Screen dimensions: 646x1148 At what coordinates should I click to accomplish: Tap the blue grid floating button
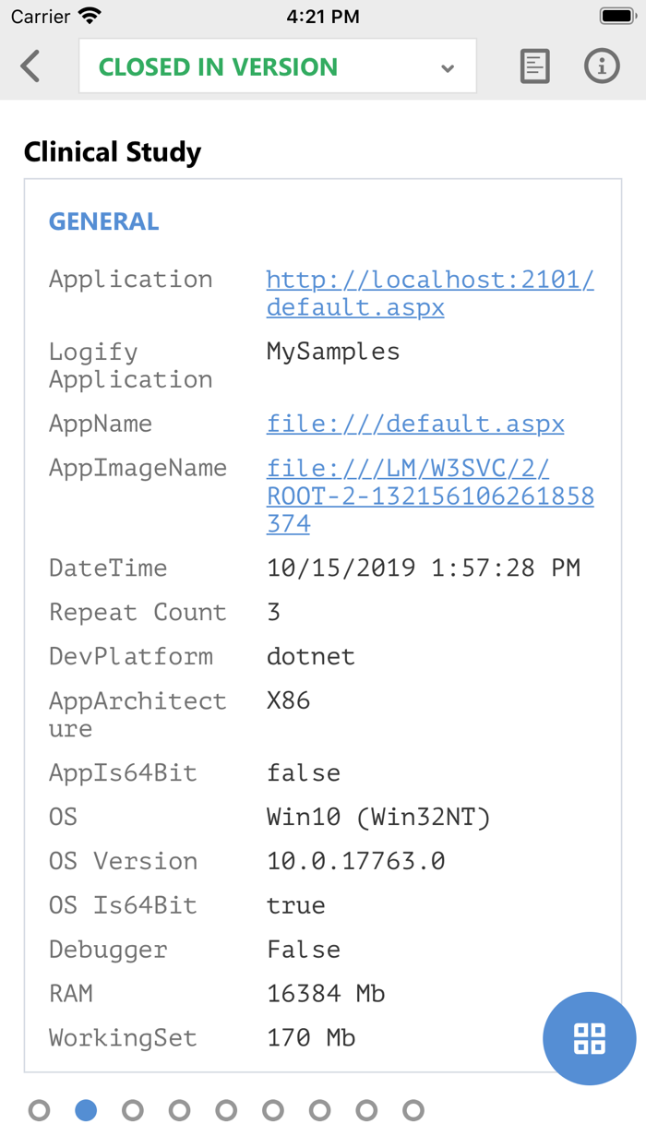590,1038
